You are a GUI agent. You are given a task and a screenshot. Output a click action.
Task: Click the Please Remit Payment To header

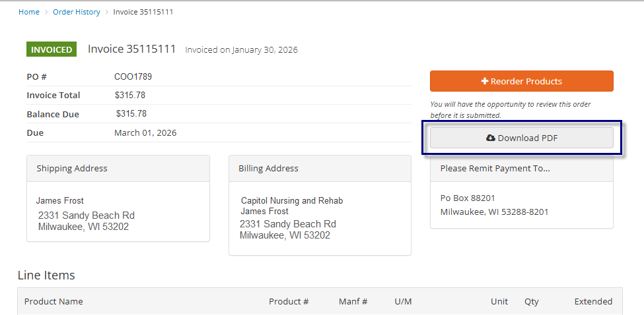522,168
